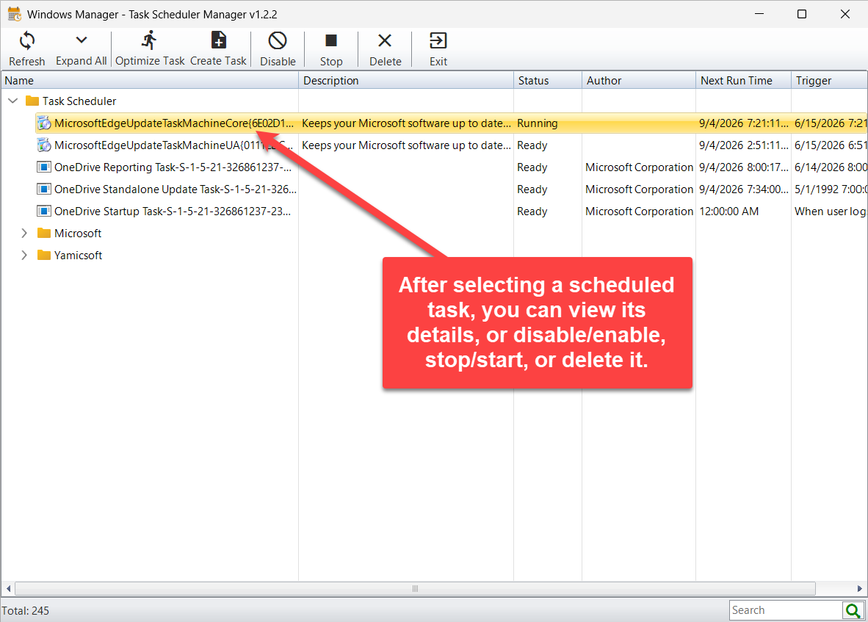Collapse the Task Scheduler root folder
This screenshot has width=868, height=622.
(x=13, y=101)
